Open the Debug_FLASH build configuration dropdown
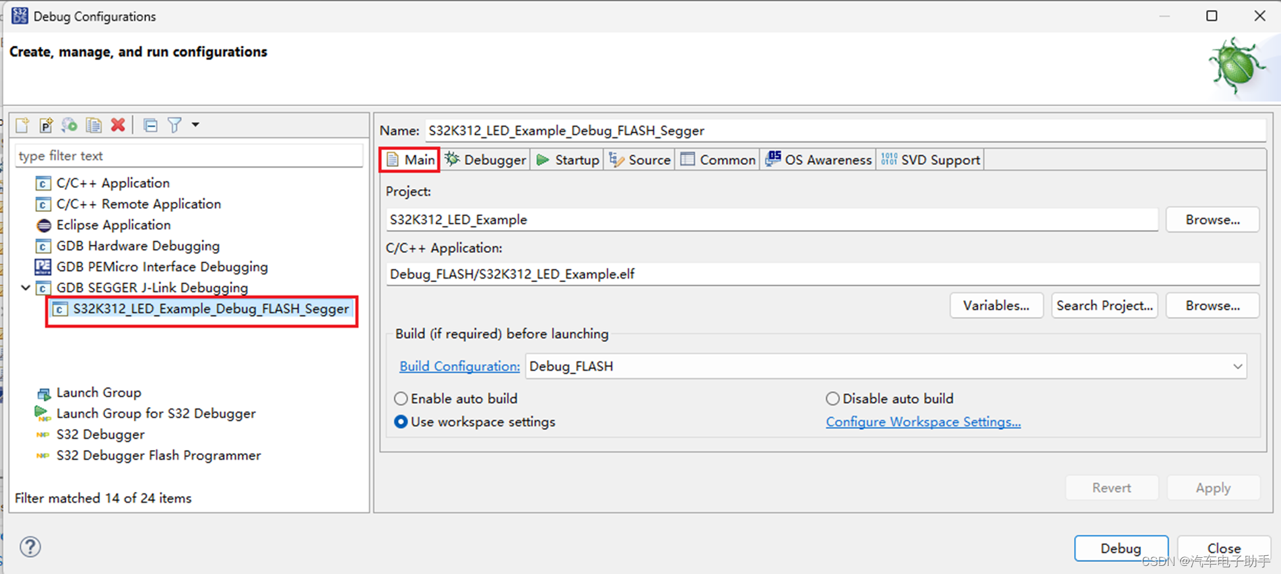 pyautogui.click(x=886, y=366)
